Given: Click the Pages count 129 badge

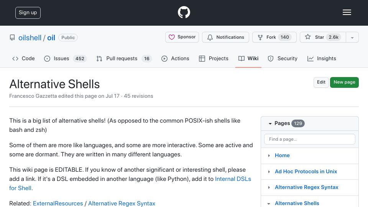Looking at the screenshot, I should coord(298,123).
